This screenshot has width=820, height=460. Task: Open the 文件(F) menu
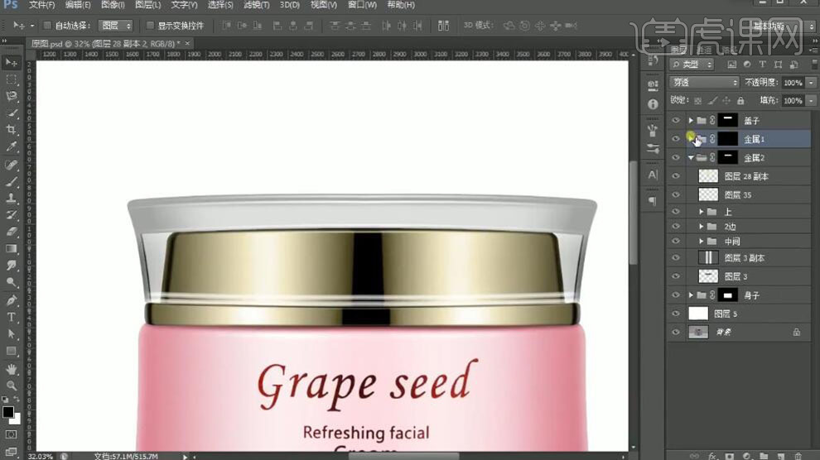coord(41,5)
